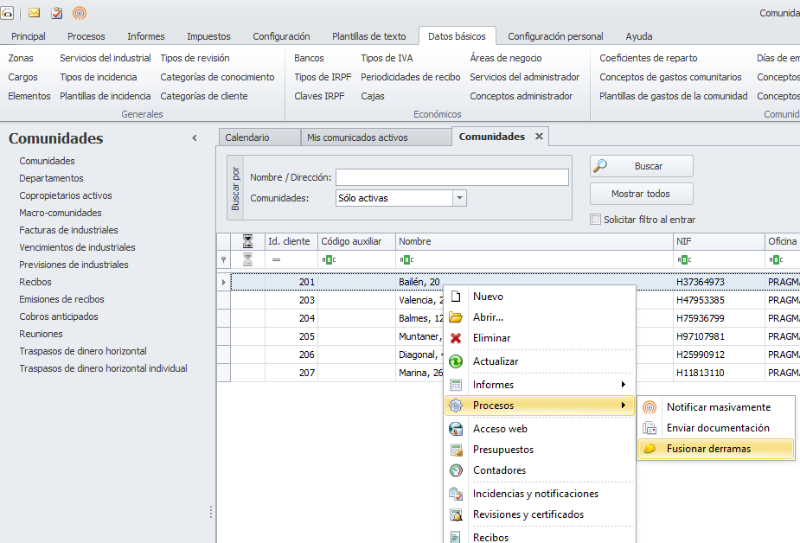
Task: Click the red X Eliminar icon
Action: click(456, 338)
